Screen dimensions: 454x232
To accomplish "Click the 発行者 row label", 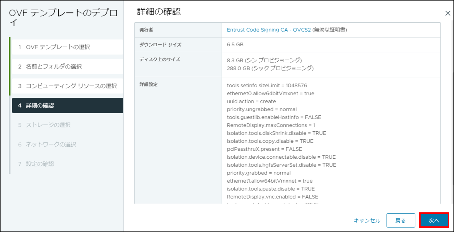I will click(x=146, y=30).
